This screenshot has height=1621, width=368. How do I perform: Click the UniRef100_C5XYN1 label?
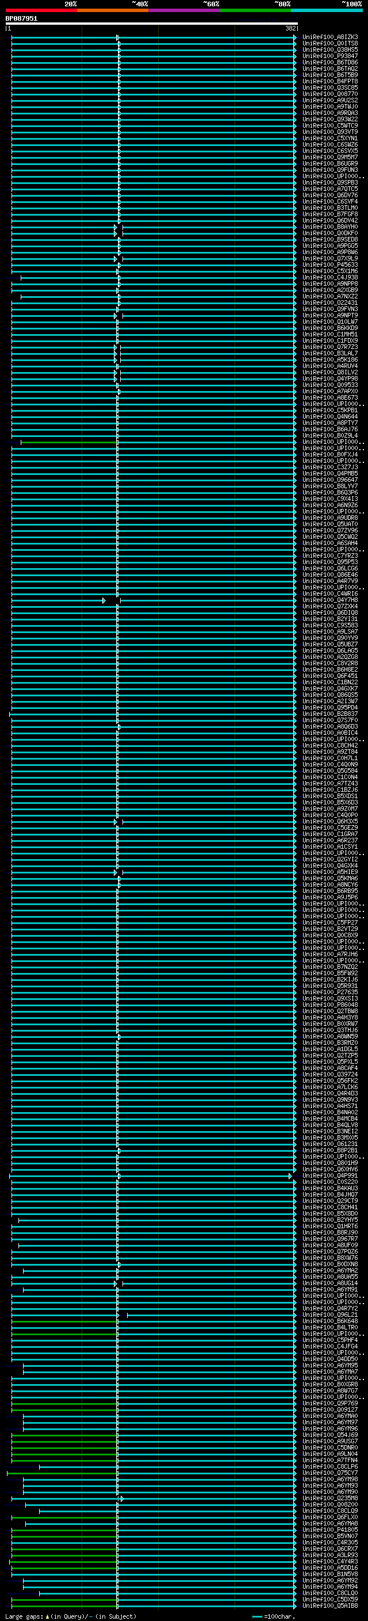330,139
